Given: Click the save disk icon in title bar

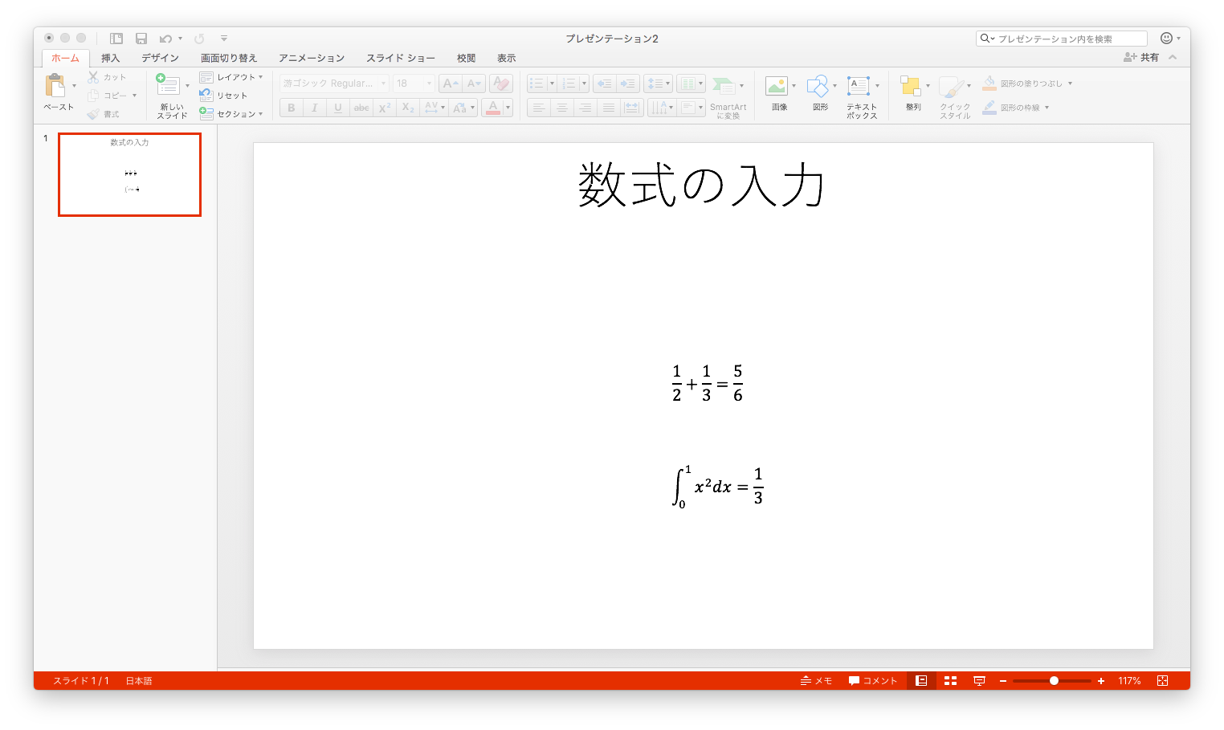Looking at the screenshot, I should pos(141,39).
